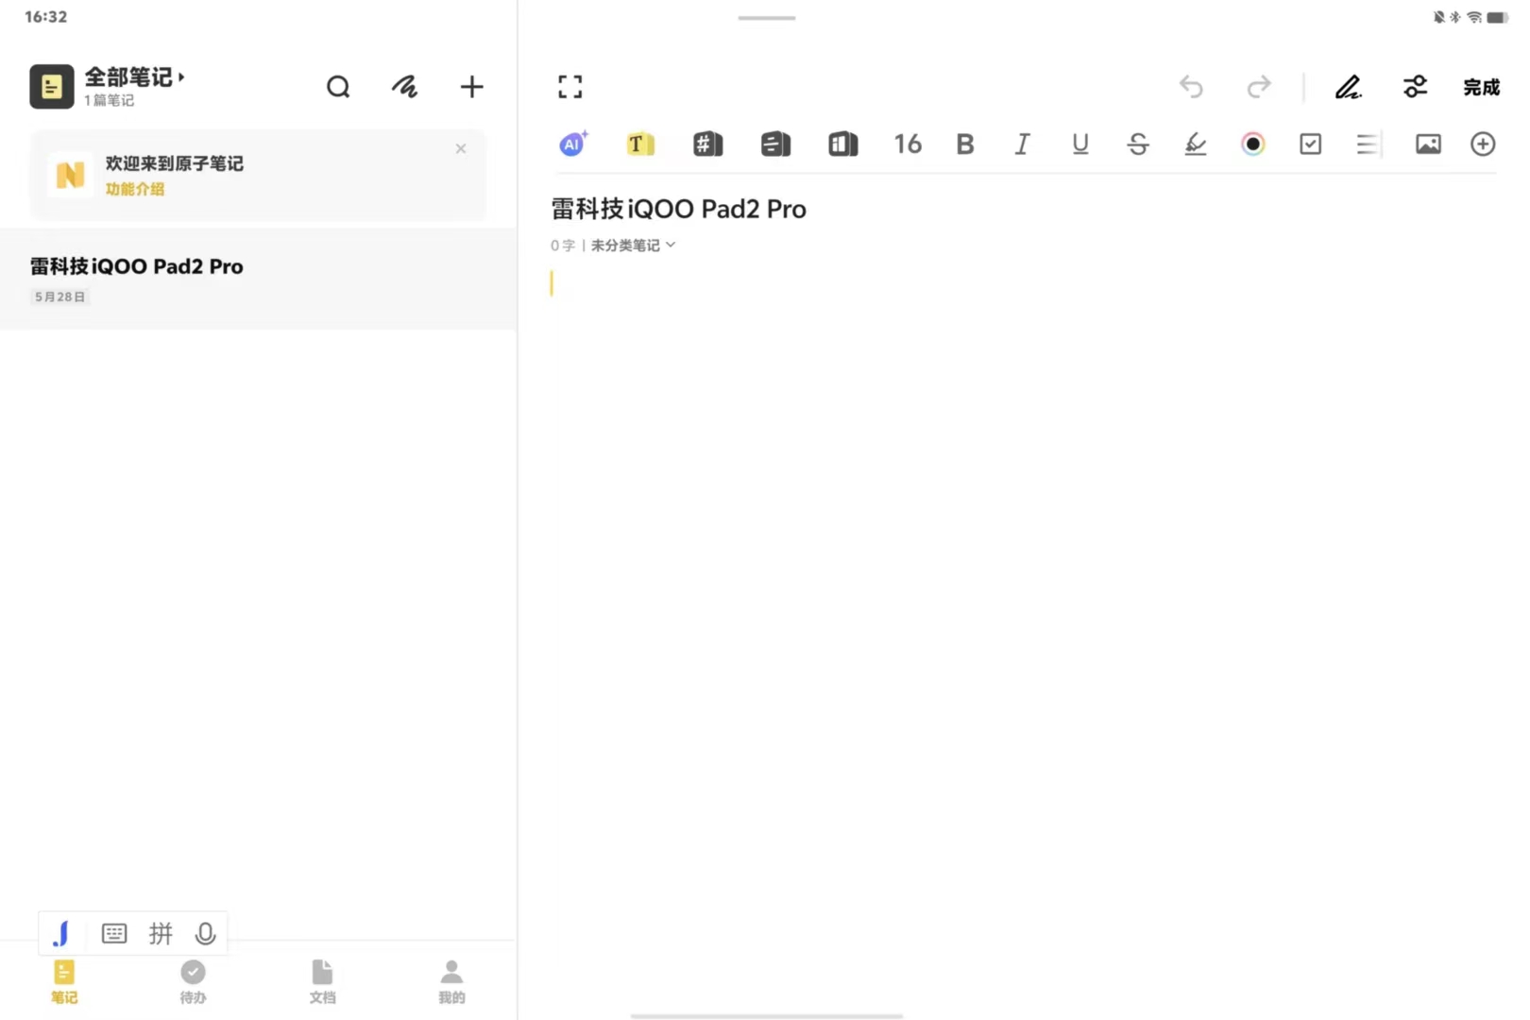The width and height of the screenshot is (1530, 1020).
Task: Toggle text highlight marker
Action: coord(1196,144)
